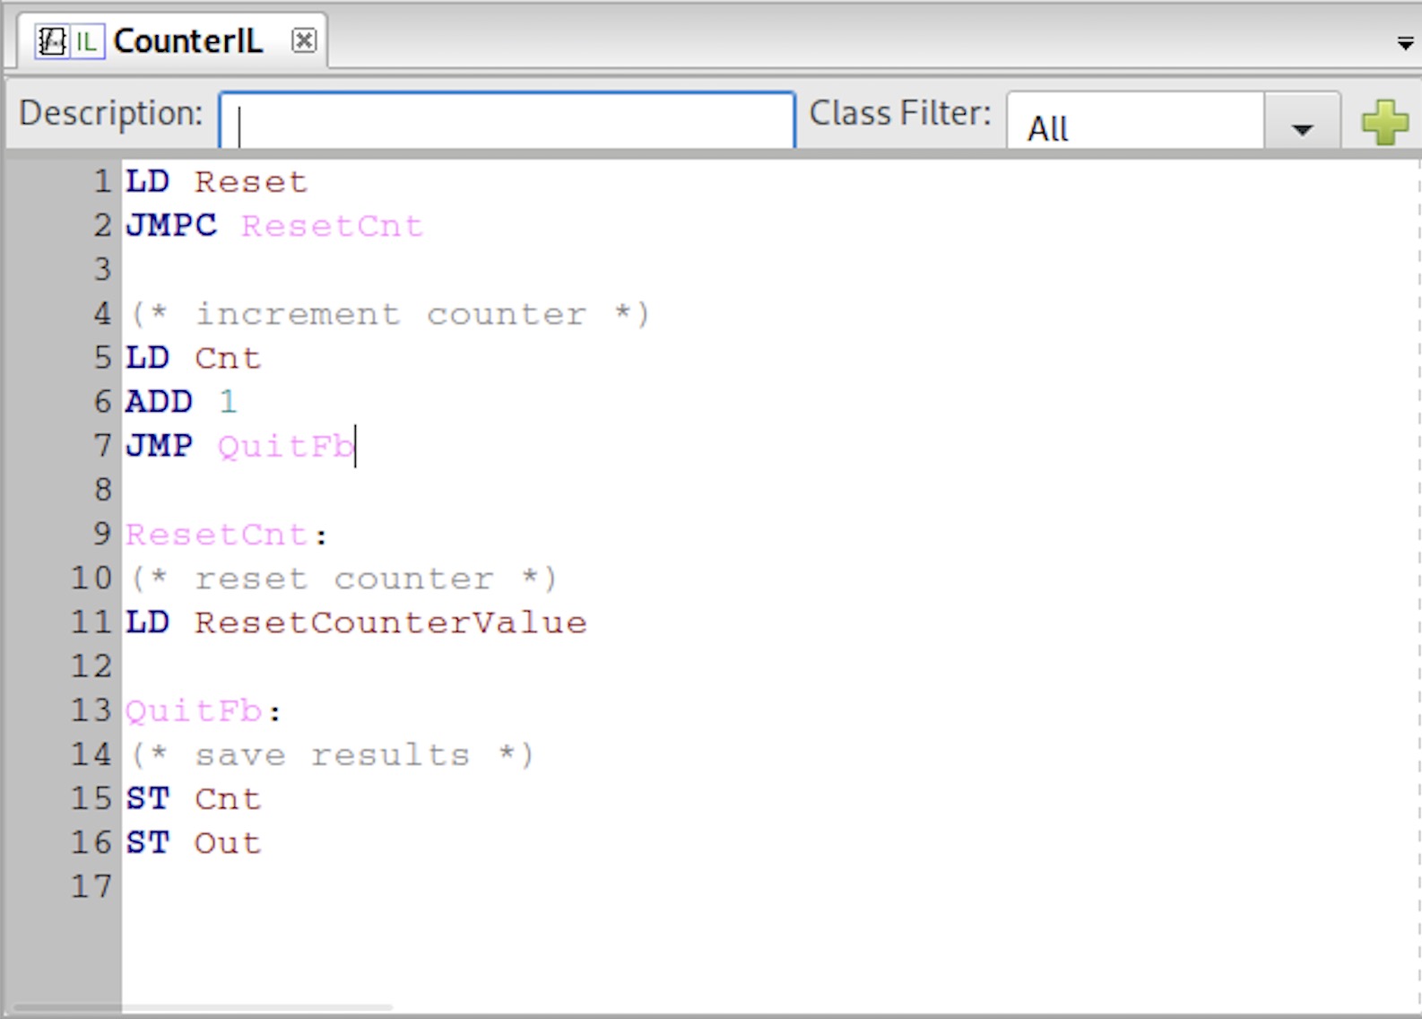Click 'Out' on line 16

pos(228,843)
